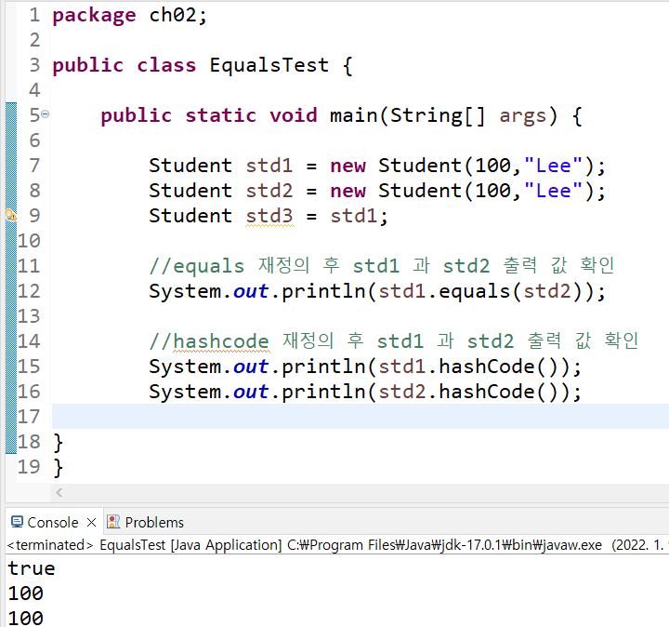Image resolution: width=669 pixels, height=627 pixels.
Task: Click the Console tab monitor icon
Action: (x=17, y=522)
